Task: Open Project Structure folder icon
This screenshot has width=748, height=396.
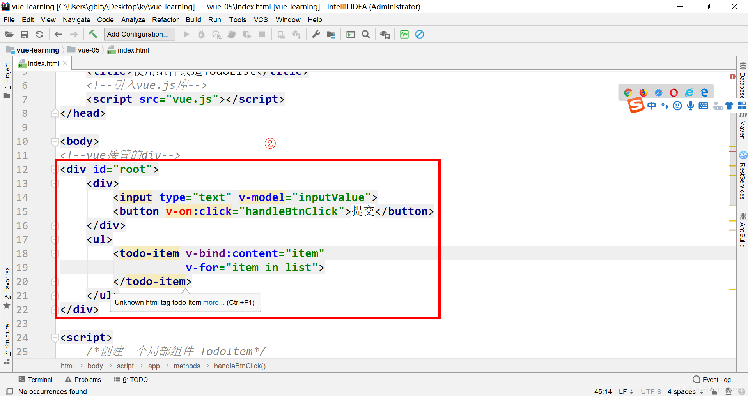Action: click(331, 35)
